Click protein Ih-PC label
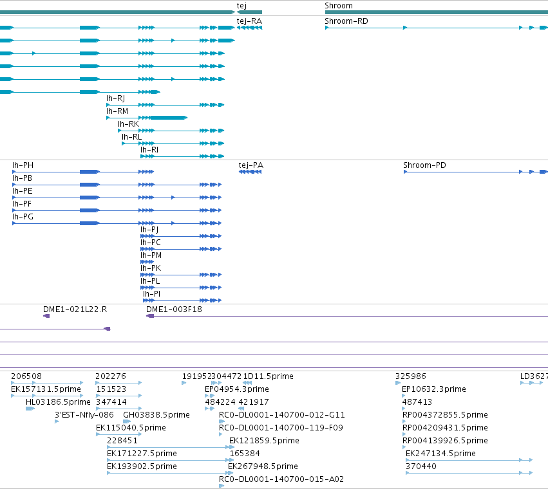The width and height of the screenshot is (548, 489). 150,243
